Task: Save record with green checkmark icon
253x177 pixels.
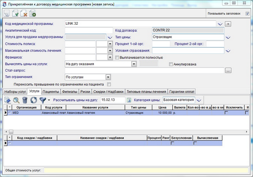Action: point(15,13)
